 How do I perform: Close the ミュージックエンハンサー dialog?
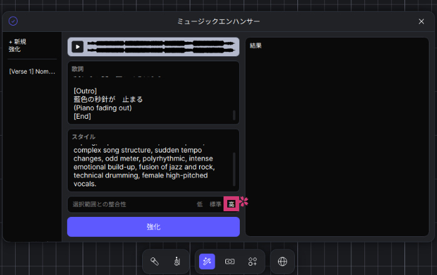pyautogui.click(x=421, y=21)
